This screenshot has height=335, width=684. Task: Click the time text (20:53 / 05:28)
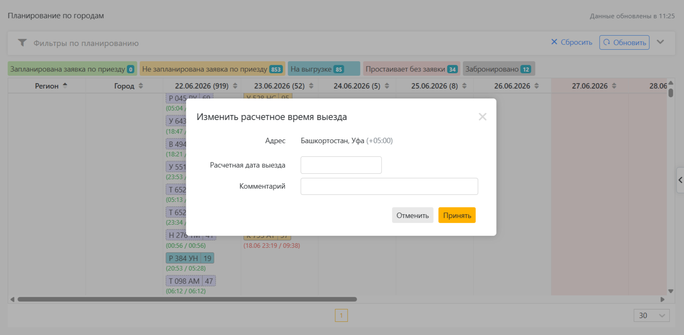pos(186,268)
